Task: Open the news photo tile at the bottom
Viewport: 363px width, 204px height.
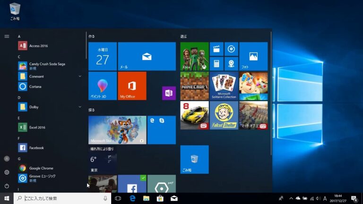Action: tap(103, 184)
